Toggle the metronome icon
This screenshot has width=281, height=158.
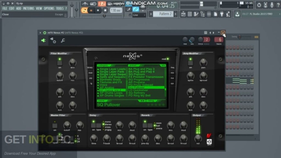click(85, 4)
